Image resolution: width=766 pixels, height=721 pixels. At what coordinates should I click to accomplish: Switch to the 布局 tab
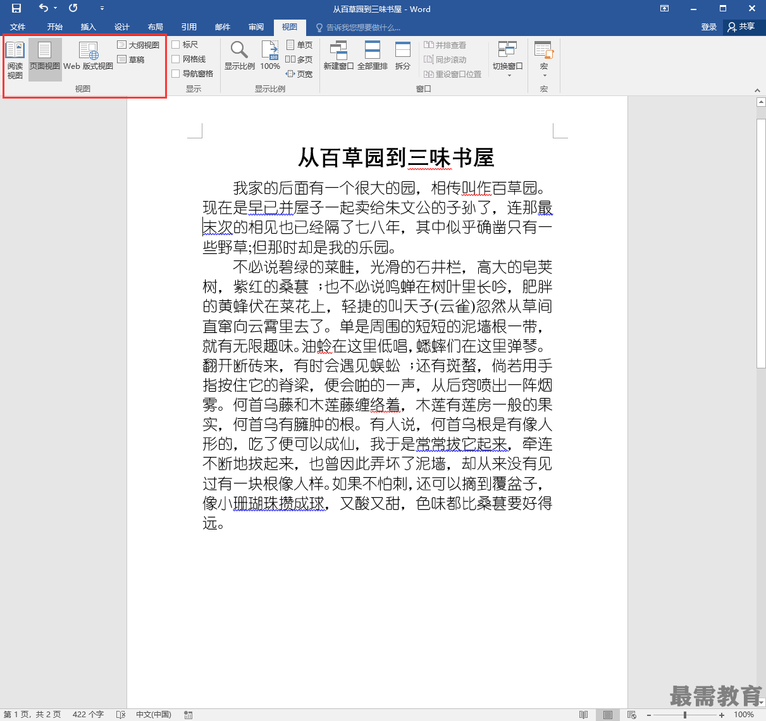156,27
